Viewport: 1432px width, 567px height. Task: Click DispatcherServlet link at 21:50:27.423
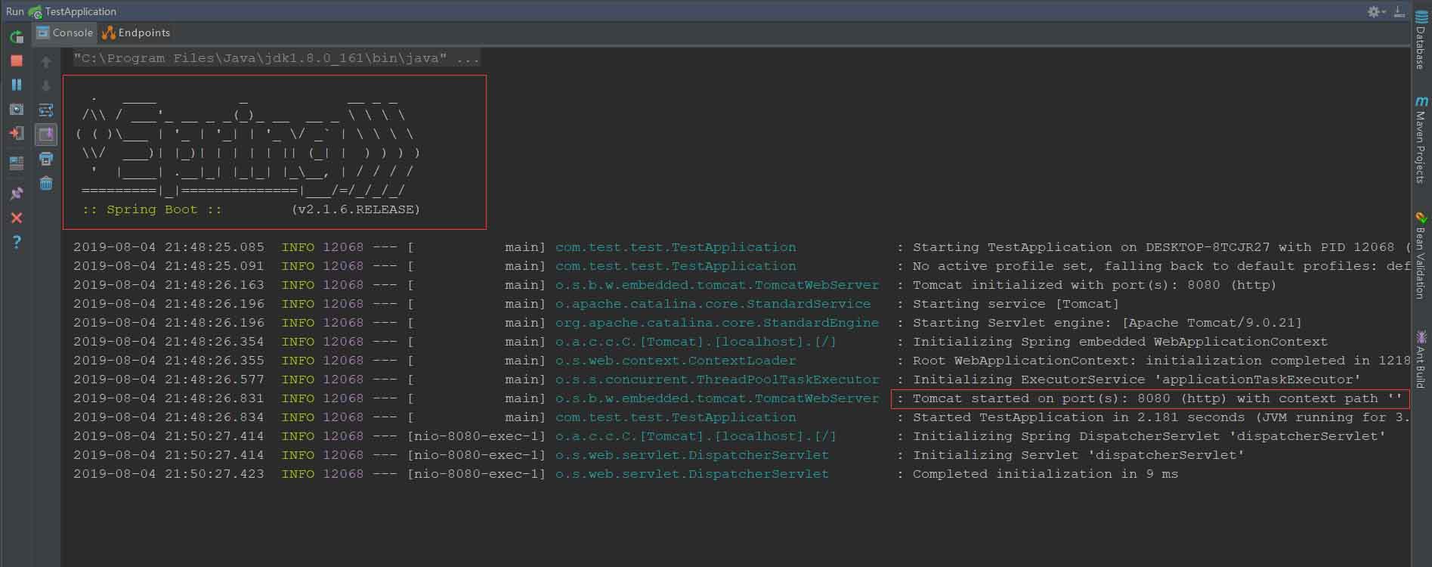pos(692,474)
